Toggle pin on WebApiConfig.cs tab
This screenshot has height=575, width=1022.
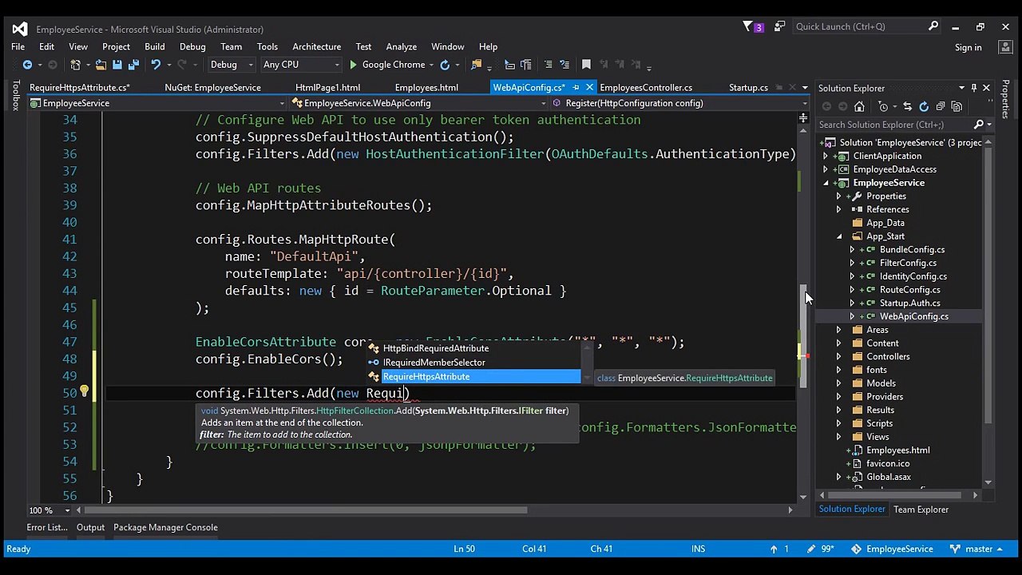tap(576, 87)
